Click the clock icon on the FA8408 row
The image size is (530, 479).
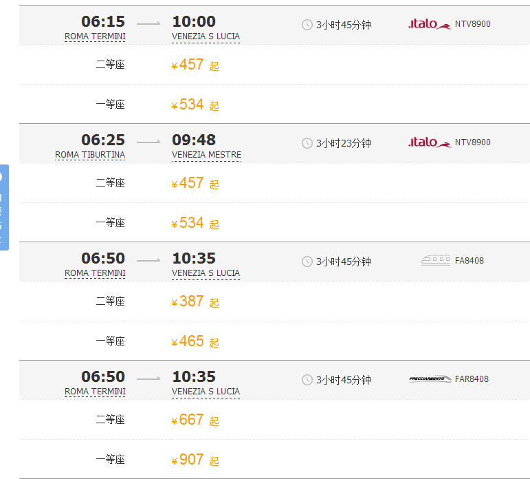[307, 262]
